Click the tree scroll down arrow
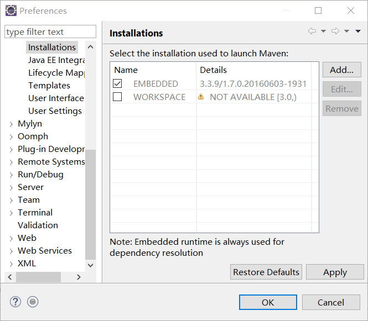Image resolution: width=368 pixels, height=321 pixels. [x=90, y=265]
